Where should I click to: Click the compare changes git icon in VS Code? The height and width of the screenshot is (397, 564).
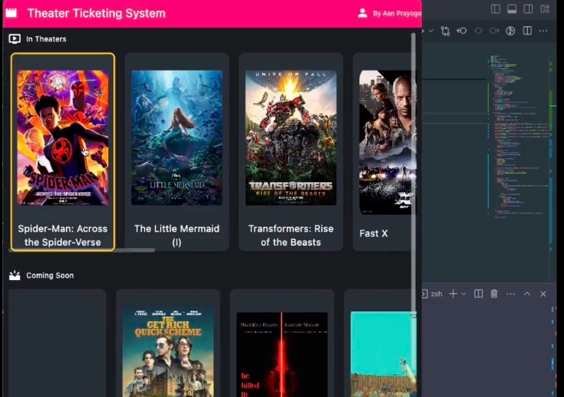click(x=445, y=31)
